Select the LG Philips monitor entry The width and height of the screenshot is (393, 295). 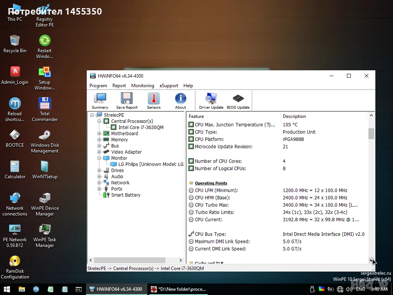(x=150, y=164)
